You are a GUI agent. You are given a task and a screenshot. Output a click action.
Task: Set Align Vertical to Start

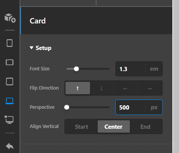(x=82, y=126)
